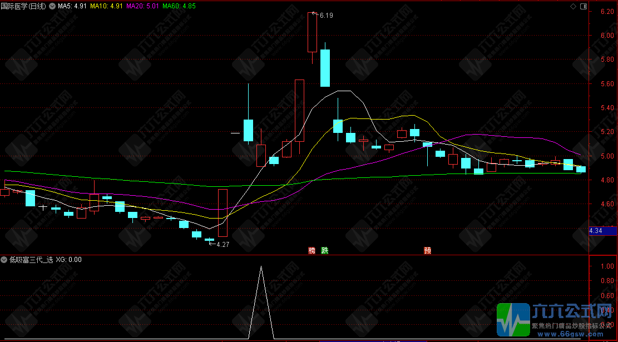
Task: Select the yellow MA10: 4.91 label
Action: pos(106,6)
